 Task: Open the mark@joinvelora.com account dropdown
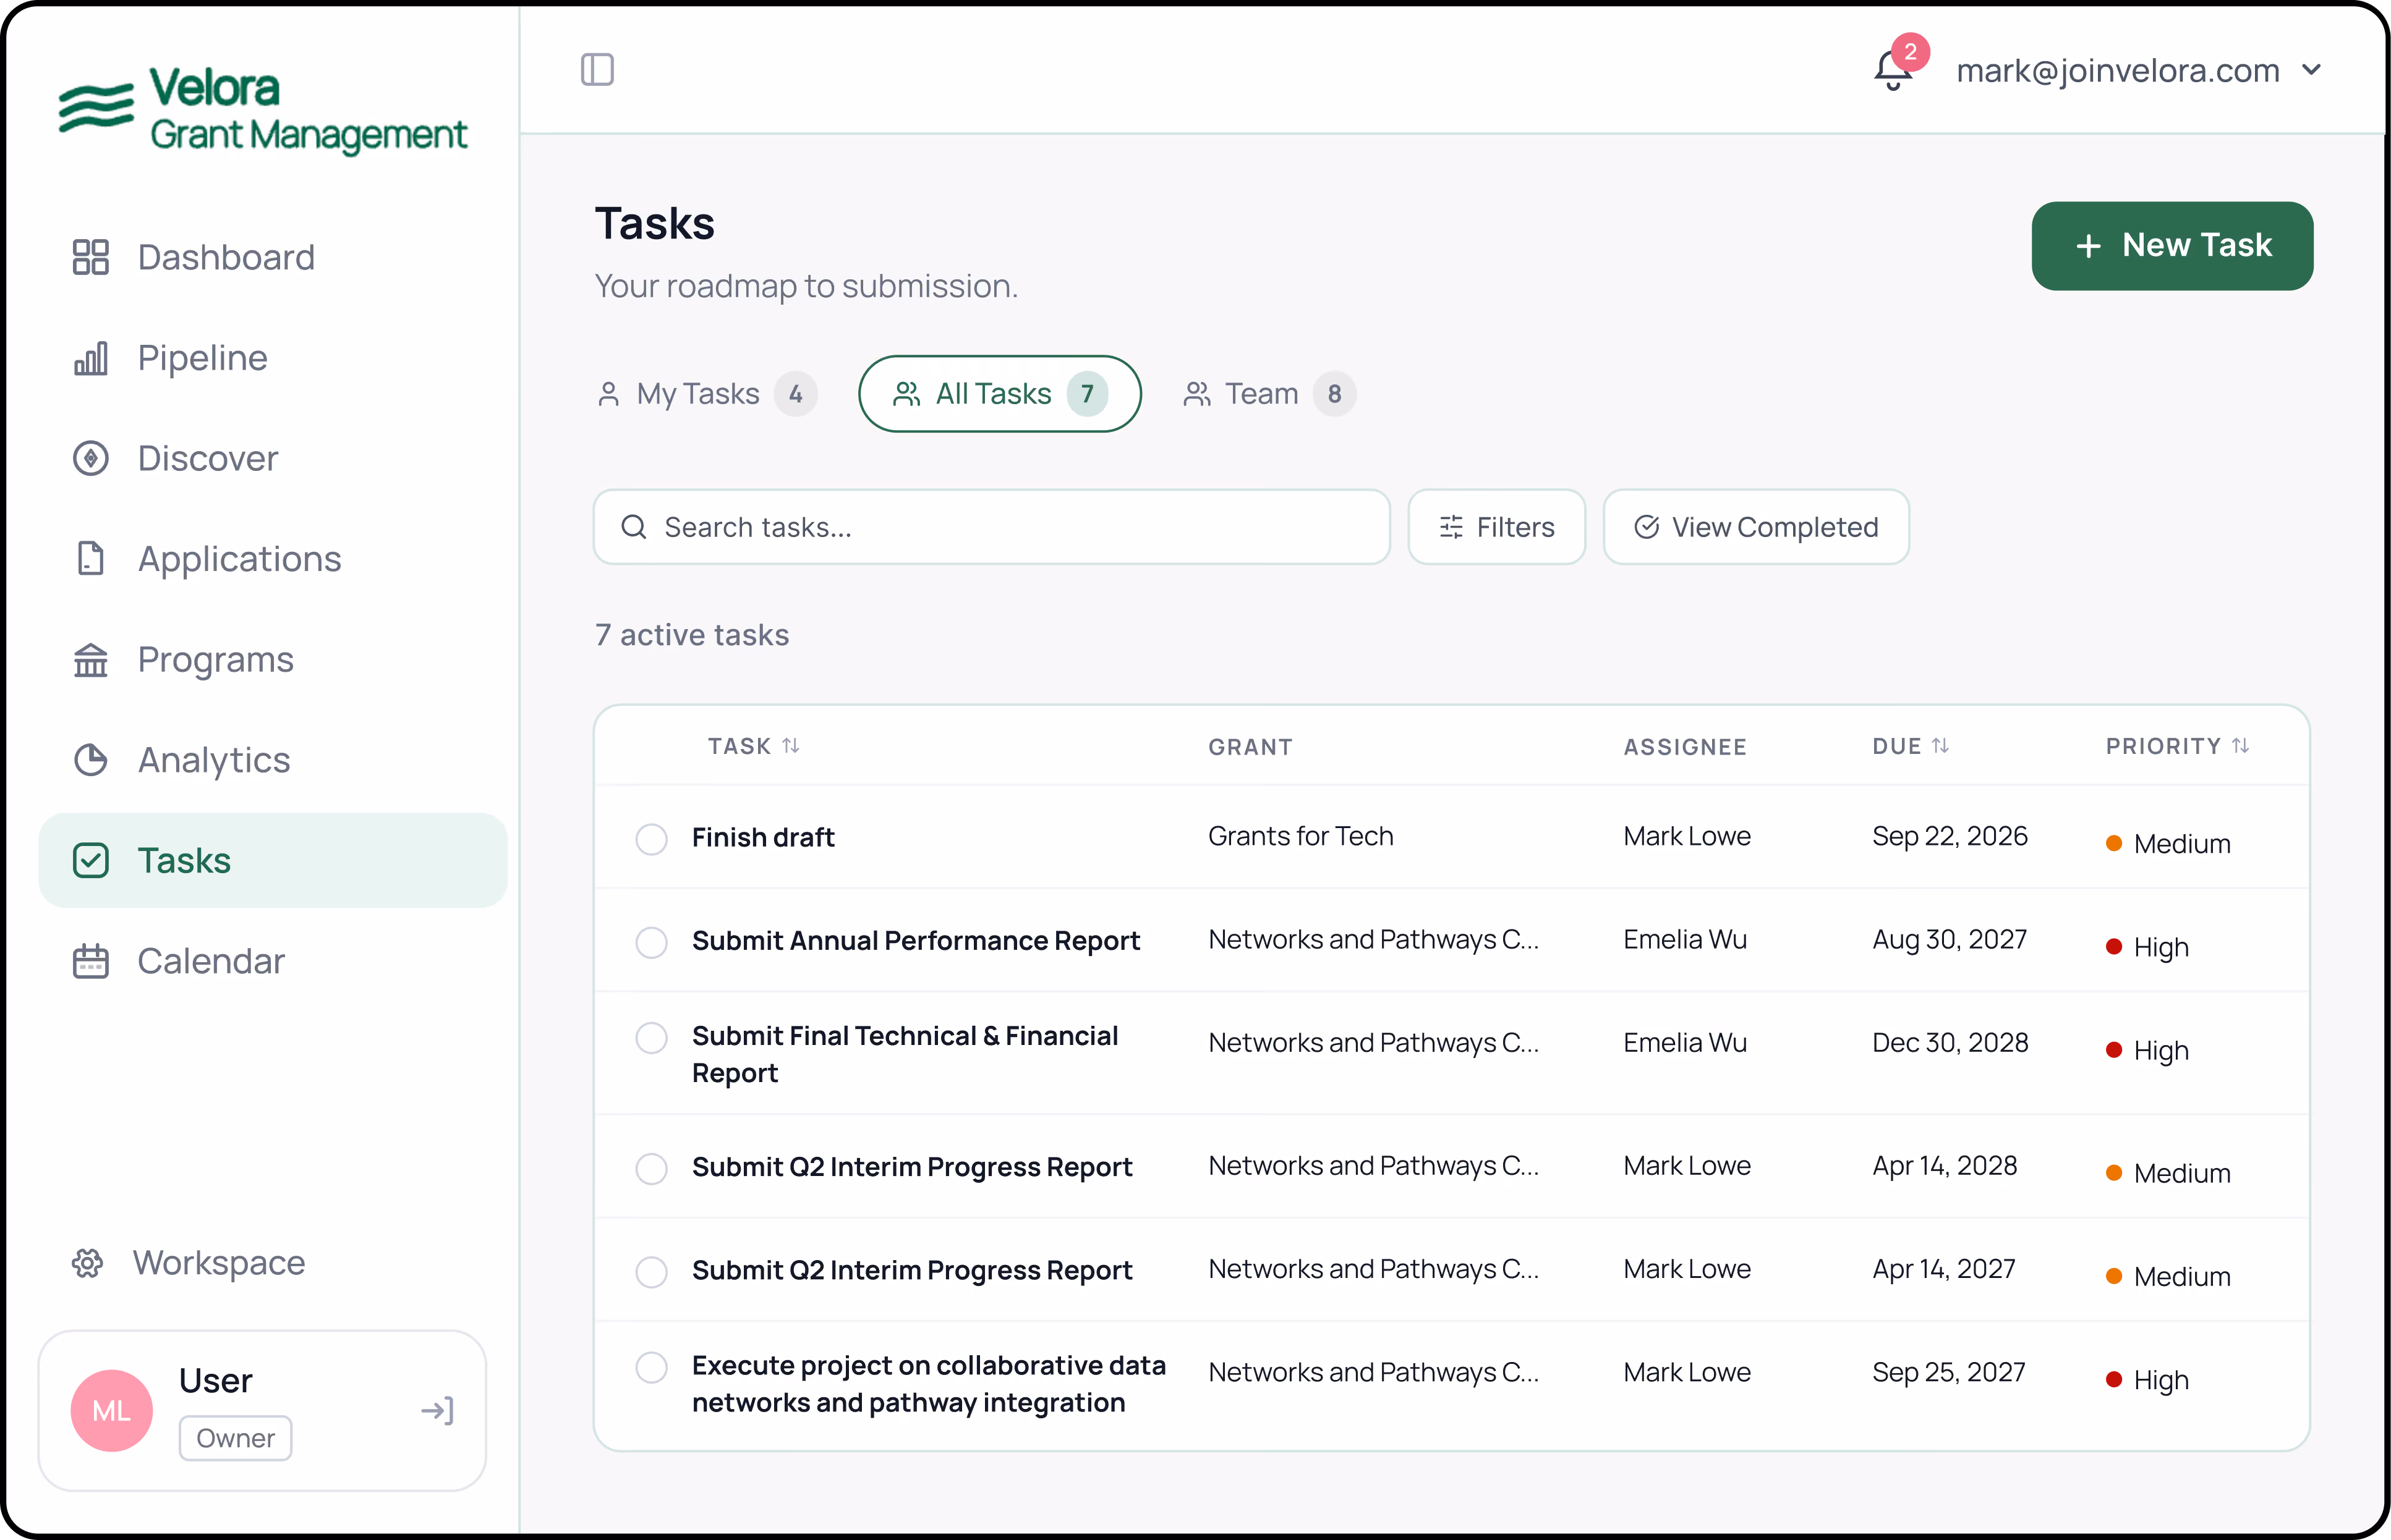coord(2138,71)
